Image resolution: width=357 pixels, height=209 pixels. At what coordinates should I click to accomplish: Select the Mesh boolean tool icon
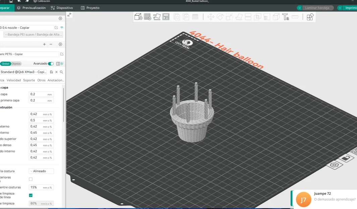[x=257, y=17]
